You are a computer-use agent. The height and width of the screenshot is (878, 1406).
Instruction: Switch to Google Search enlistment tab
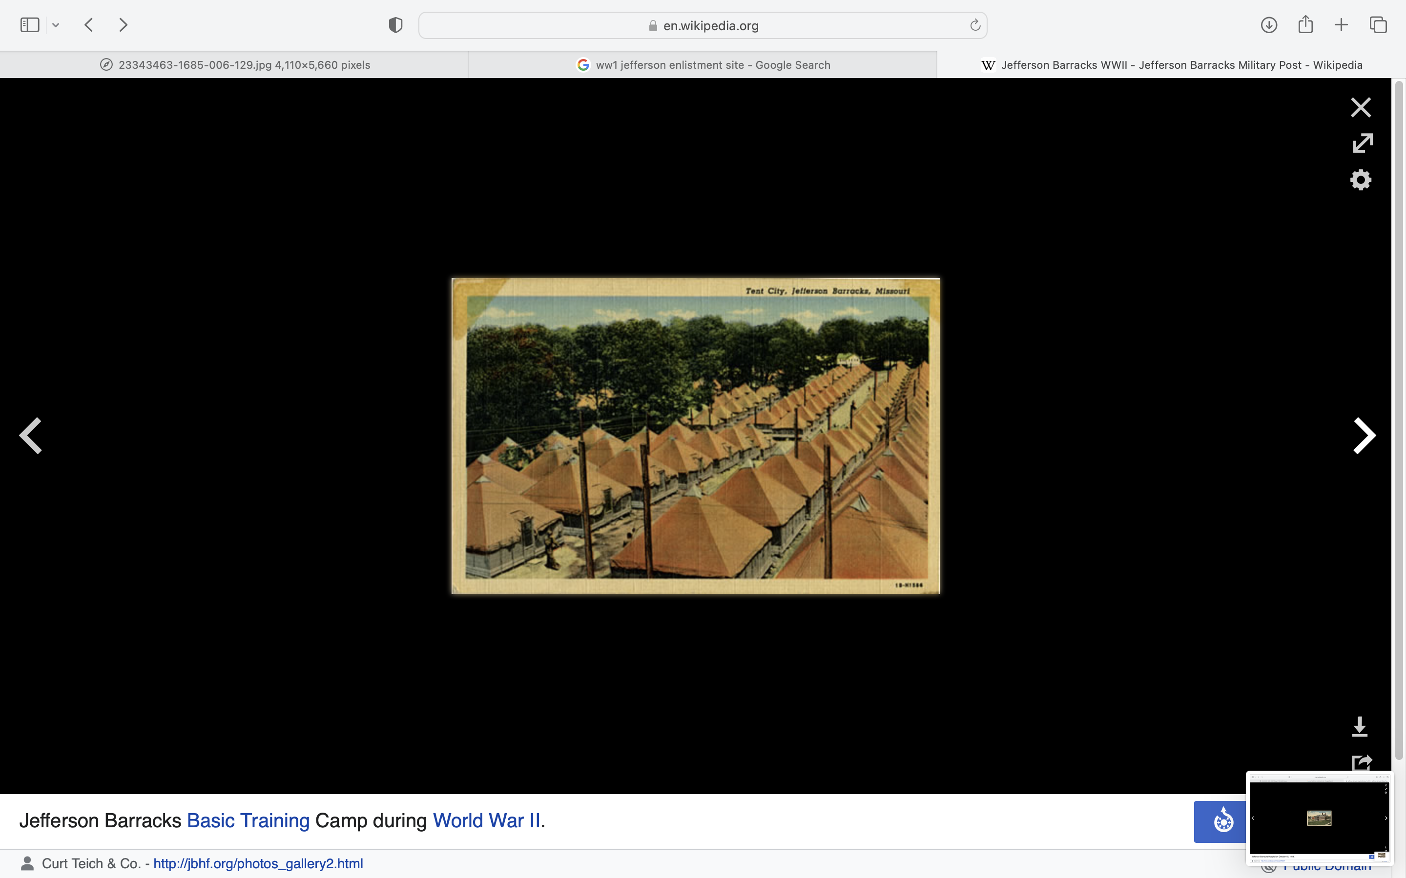coord(703,65)
